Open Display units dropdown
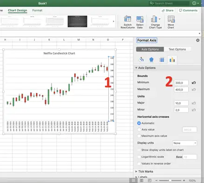Image resolution: width=204 pixels, height=183 pixels. click(x=184, y=143)
